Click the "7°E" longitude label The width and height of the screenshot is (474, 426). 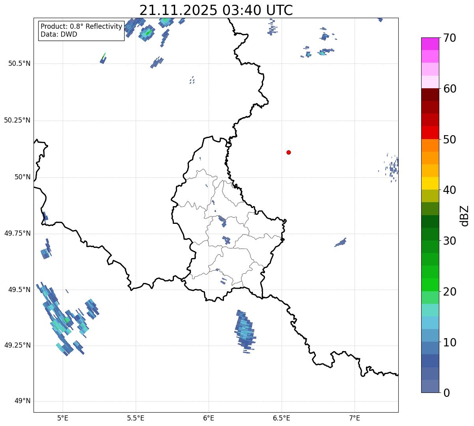355,418
